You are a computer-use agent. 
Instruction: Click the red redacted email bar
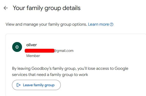pos(40,51)
